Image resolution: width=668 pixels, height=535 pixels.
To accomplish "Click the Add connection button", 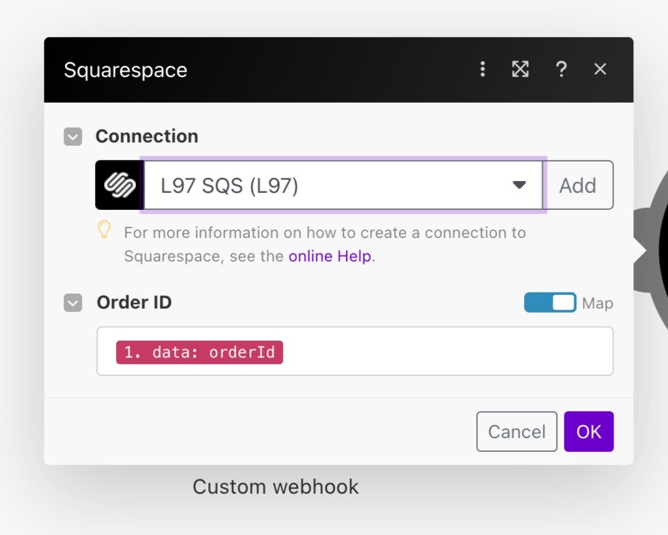I will tap(578, 185).
